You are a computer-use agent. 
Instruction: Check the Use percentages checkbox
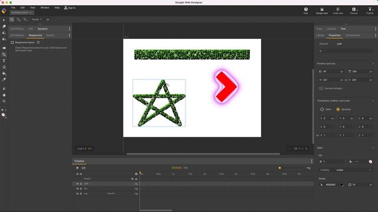pyautogui.click(x=321, y=88)
